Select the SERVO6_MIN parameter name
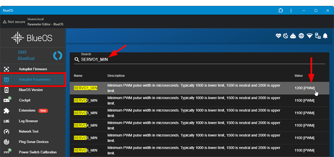 pos(86,151)
